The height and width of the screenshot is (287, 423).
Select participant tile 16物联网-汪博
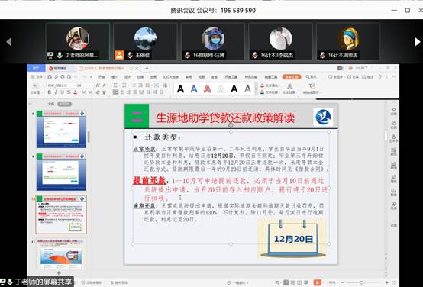tap(213, 41)
